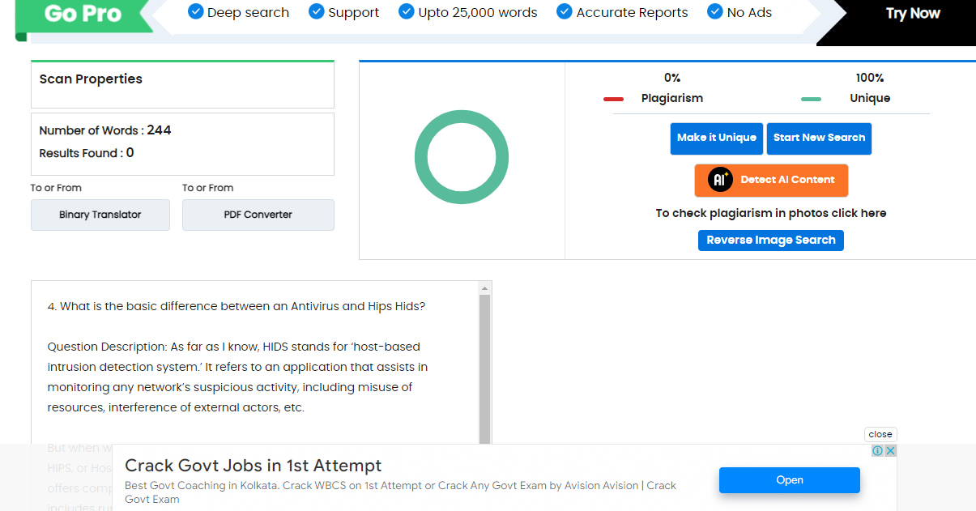
Task: Click the scanned text scrollbar thumb
Action: (484, 369)
